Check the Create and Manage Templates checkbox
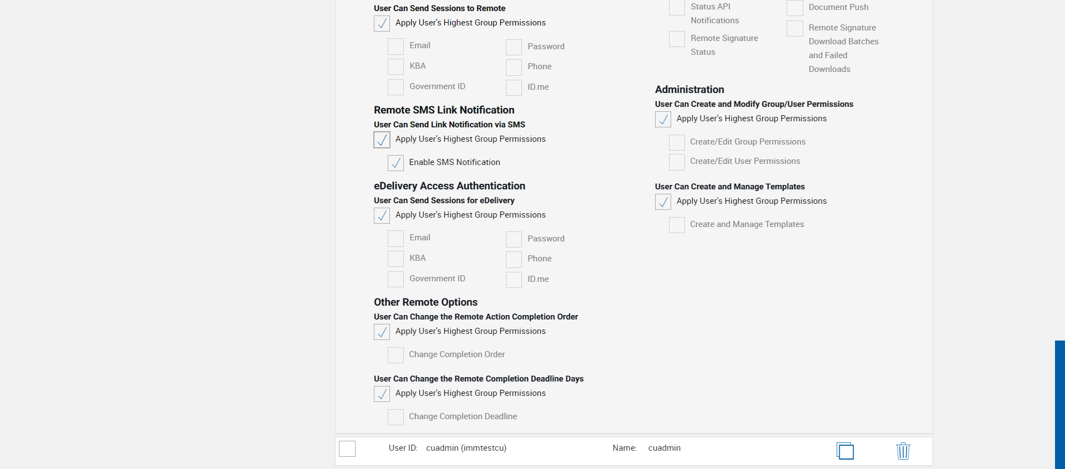Screen dimensions: 1065x469 [677, 225]
